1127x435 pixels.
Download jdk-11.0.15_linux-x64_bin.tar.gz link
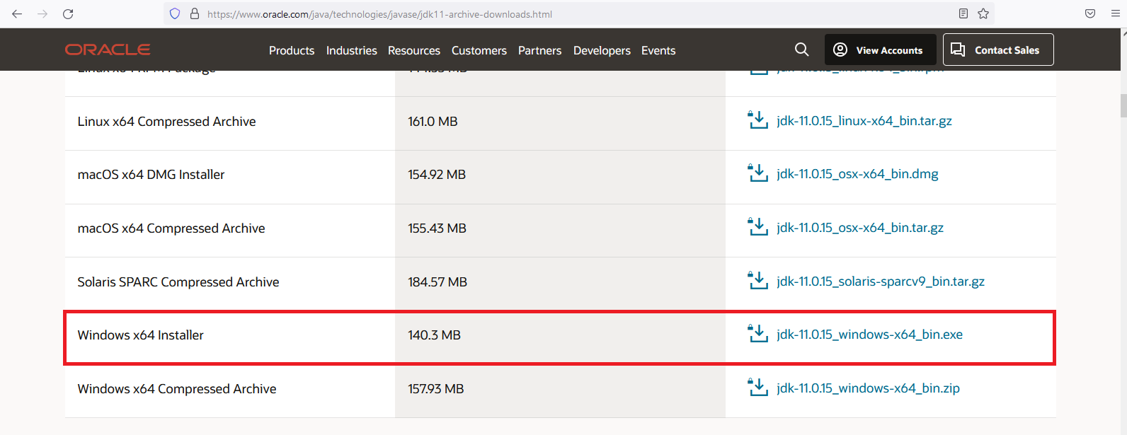tap(864, 121)
